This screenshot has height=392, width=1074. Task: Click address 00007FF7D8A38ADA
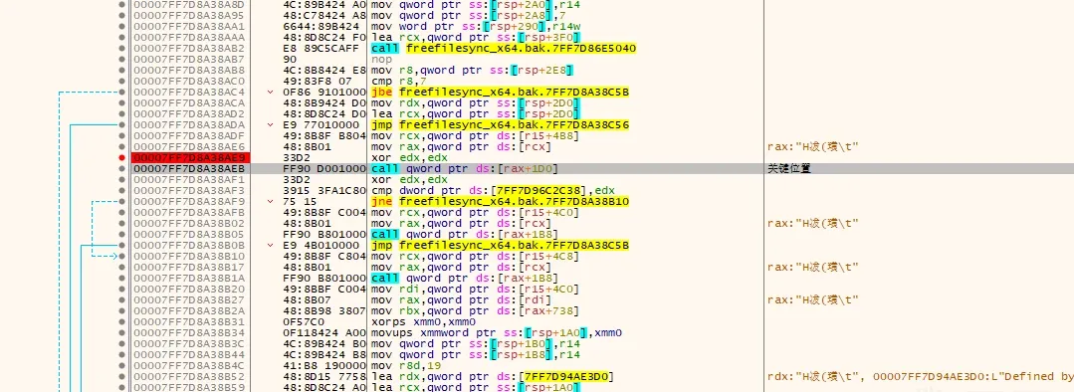[x=188, y=124]
